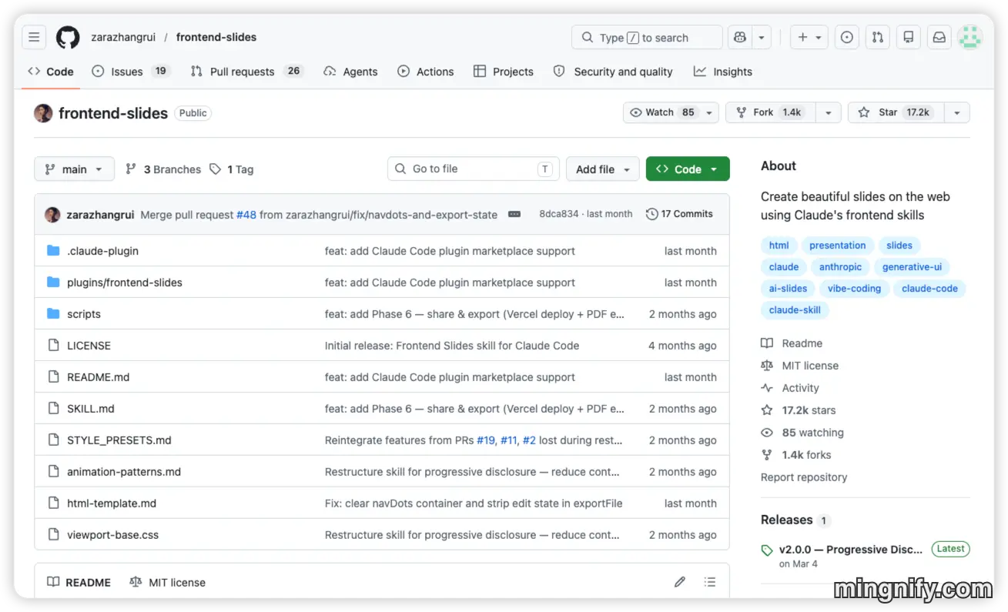Edit the README with the pencil icon

point(680,582)
